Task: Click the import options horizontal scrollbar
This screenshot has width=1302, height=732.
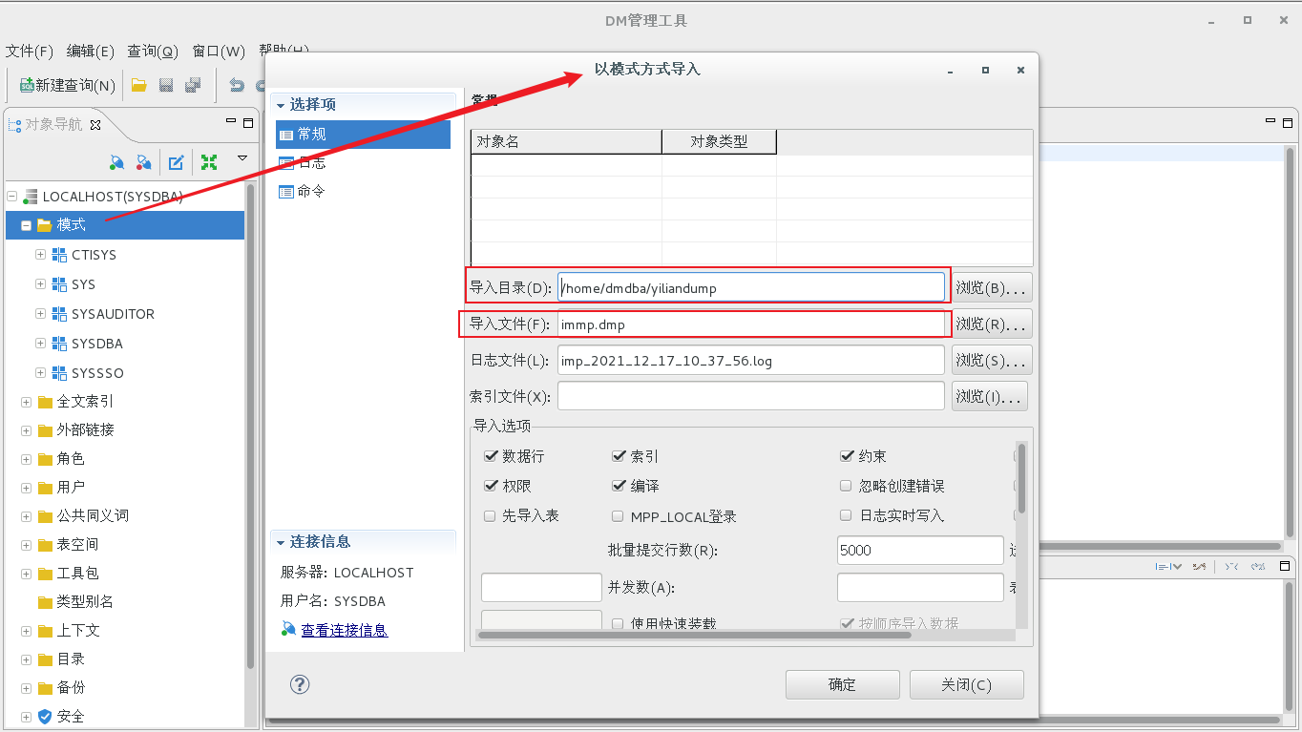Action: pyautogui.click(x=695, y=635)
